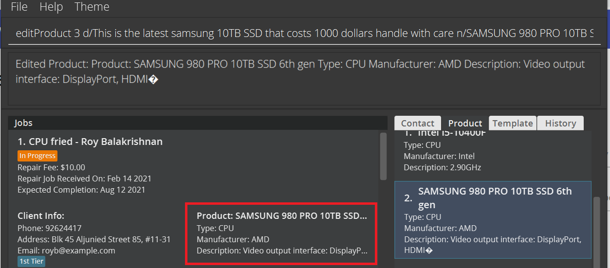Viewport: 610px width, 268px height.
Task: Select the SAMSUNG 980 PRO product card
Action: click(493, 220)
